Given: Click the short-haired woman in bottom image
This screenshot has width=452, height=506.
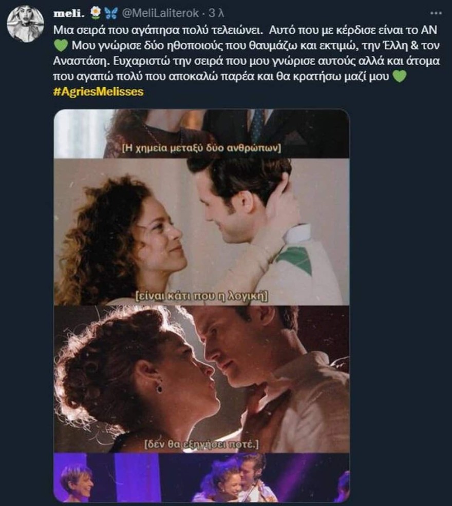Looking at the screenshot, I should [x=77, y=482].
